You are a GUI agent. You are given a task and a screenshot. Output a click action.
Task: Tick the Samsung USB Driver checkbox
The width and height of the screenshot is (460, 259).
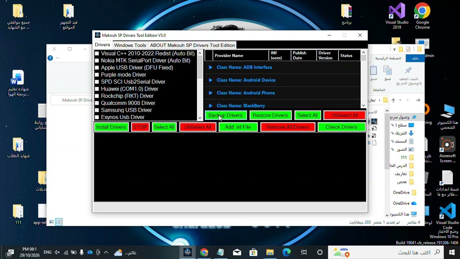pos(97,110)
